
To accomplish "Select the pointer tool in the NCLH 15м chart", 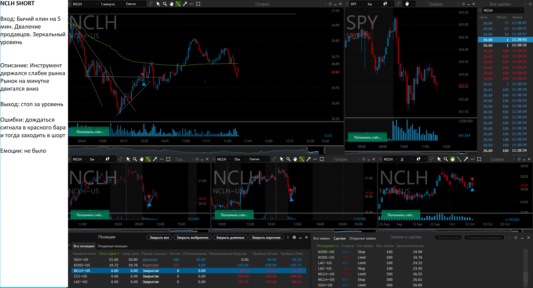I will [282, 159].
